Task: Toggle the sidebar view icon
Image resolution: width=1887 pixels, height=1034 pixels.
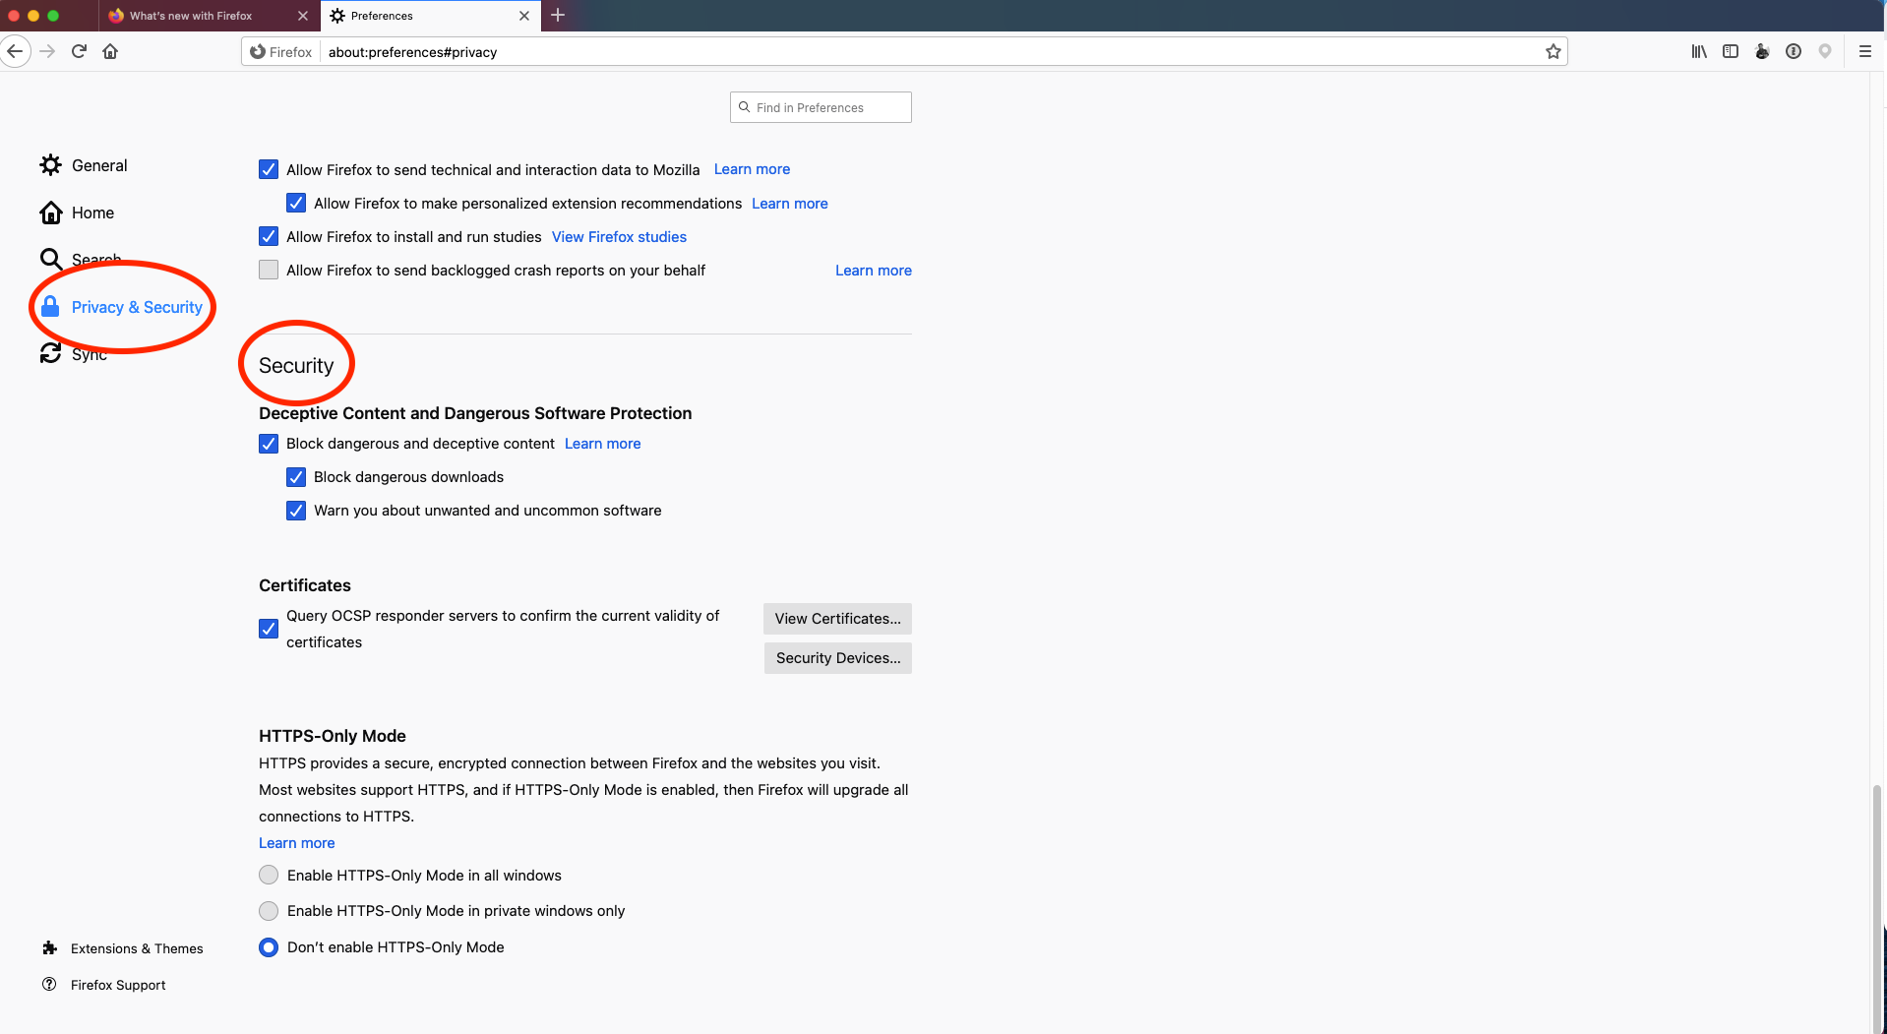Action: (1731, 51)
